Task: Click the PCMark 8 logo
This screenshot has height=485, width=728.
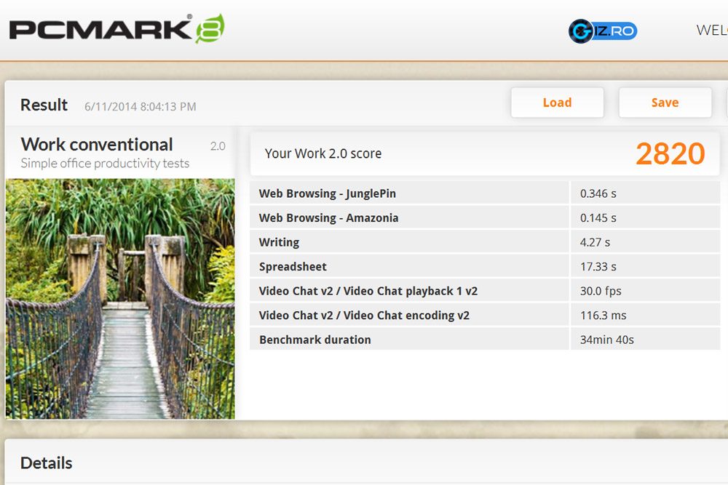Action: [116, 29]
